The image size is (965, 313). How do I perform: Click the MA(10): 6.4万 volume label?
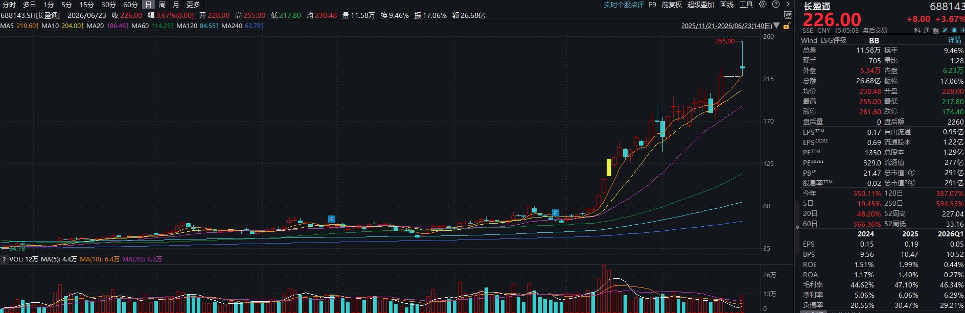100,259
